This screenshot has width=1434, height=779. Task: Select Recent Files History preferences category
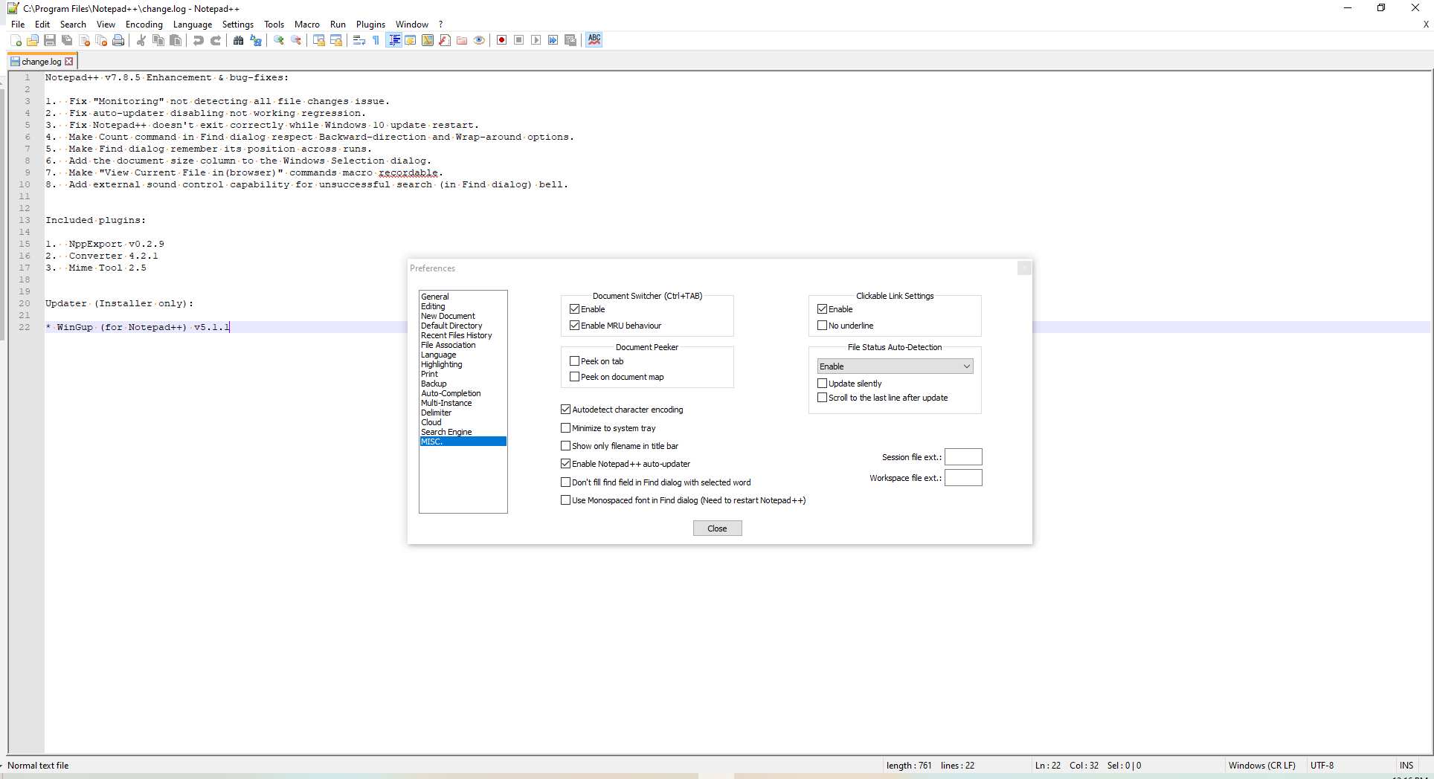pos(463,335)
